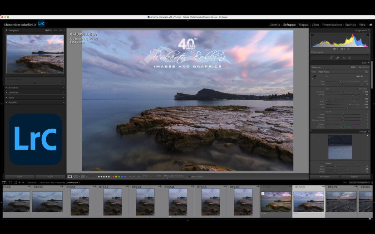Open the Sviluppo module
Screen dimensions: 375x234
click(289, 24)
